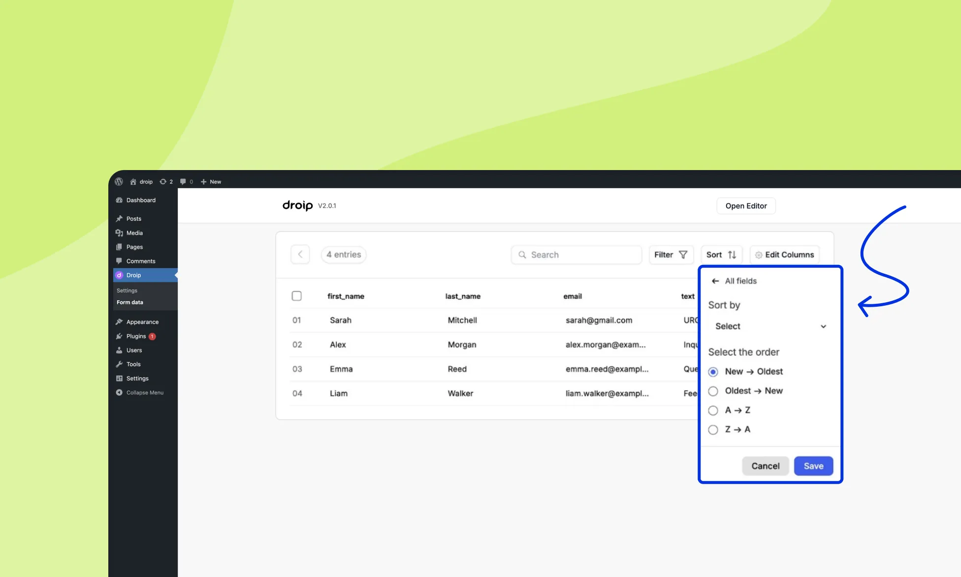Image resolution: width=961 pixels, height=577 pixels.
Task: Click the Open Editor button
Action: coord(746,206)
